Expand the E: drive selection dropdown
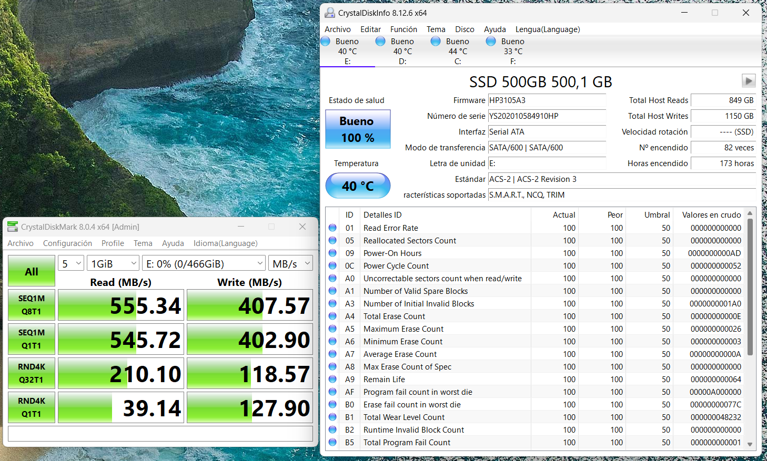 [x=204, y=264]
